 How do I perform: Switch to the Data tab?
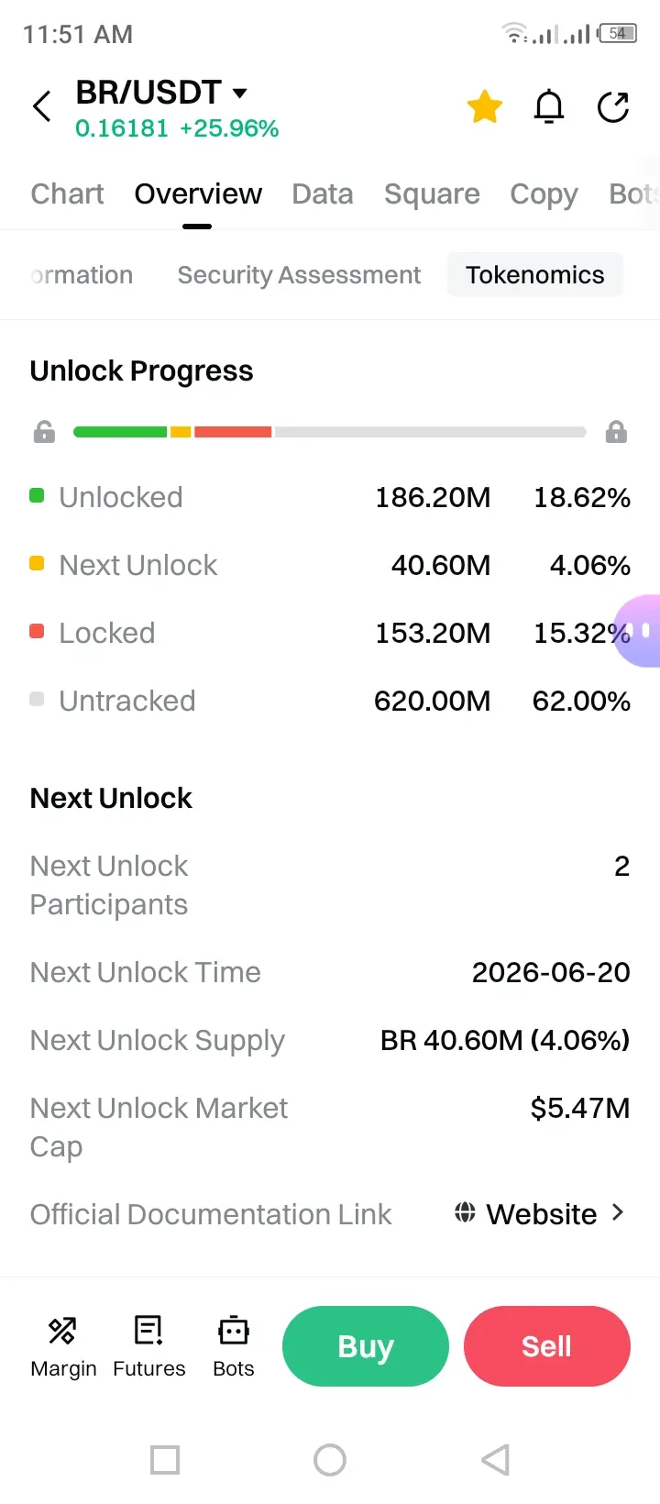pyautogui.click(x=323, y=194)
